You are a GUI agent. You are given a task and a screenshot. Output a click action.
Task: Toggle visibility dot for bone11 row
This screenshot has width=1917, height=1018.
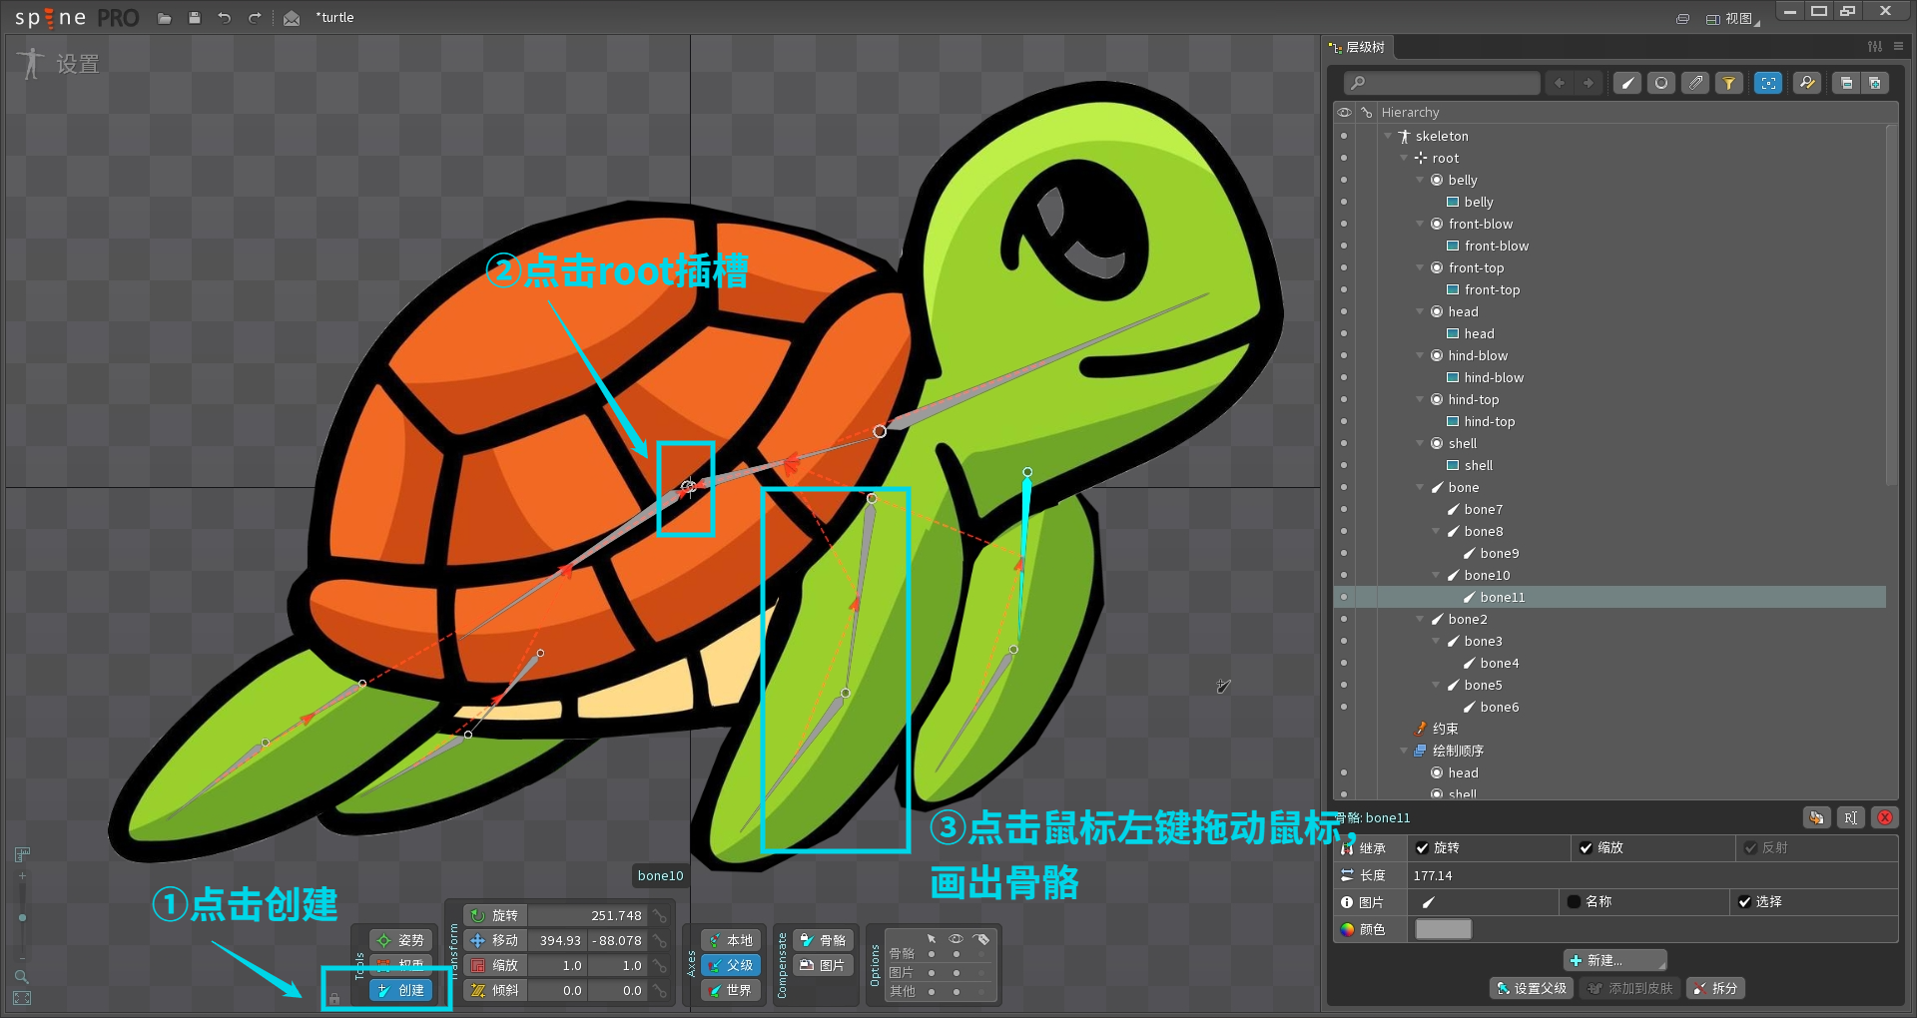coord(1344,597)
